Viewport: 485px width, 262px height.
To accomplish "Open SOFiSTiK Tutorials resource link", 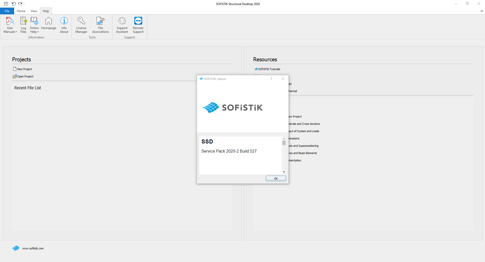I will click(267, 69).
